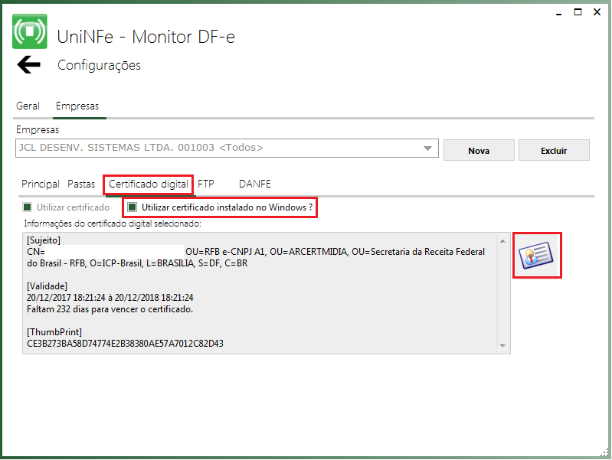The width and height of the screenshot is (612, 460).
Task: Select the Certificado digital tab
Action: [149, 184]
